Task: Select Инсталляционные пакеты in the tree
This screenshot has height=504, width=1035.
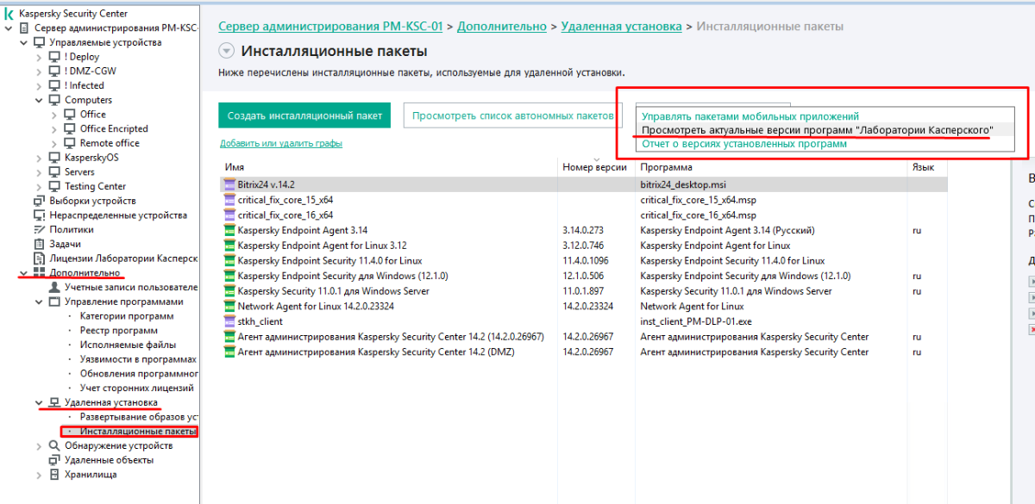Action: coord(137,431)
